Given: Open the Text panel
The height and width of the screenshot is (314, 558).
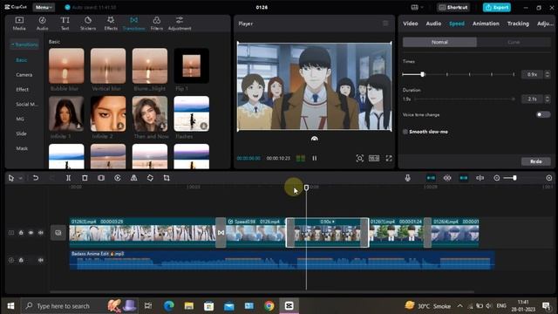Looking at the screenshot, I should click(x=65, y=24).
